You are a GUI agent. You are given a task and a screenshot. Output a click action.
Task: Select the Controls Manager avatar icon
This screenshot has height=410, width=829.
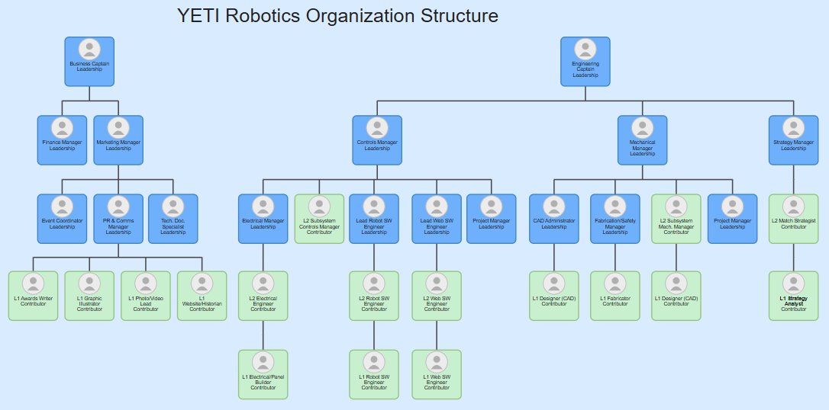[x=377, y=128]
